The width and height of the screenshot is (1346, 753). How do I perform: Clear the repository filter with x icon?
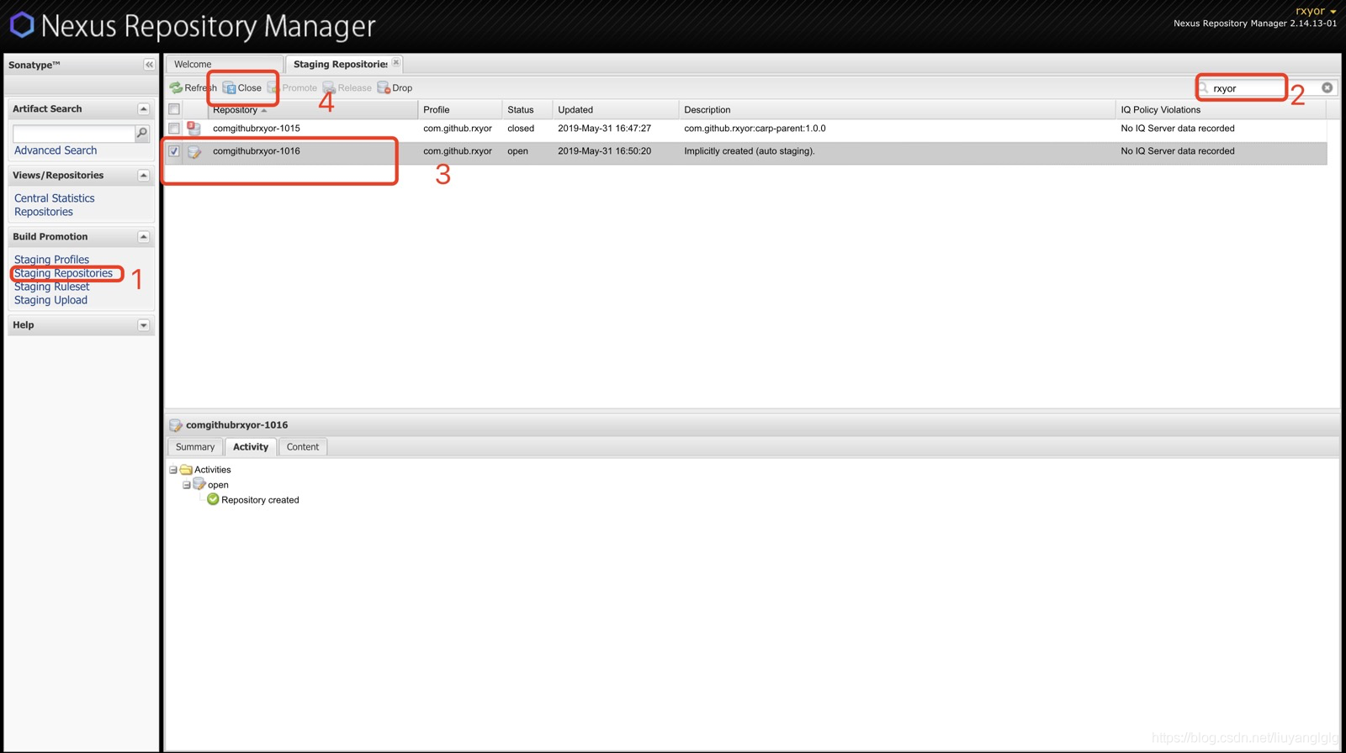click(1327, 87)
